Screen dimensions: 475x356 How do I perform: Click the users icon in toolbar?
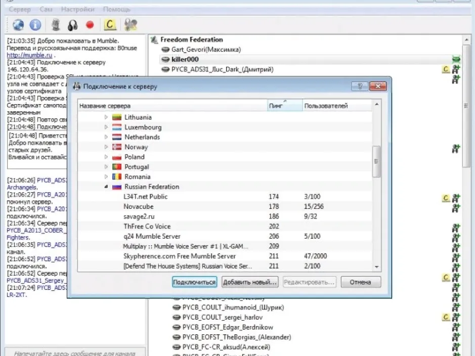coord(131,24)
